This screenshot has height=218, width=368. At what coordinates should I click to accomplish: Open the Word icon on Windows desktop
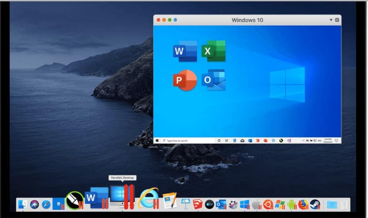185,51
